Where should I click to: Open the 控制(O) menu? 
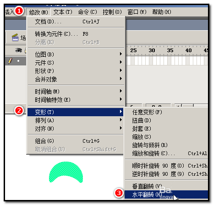pos(112,12)
